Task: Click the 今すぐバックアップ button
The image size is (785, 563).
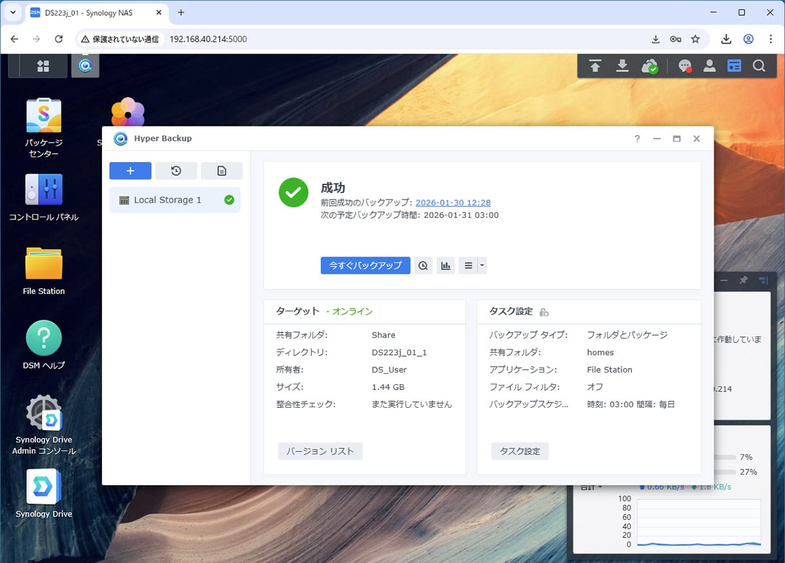Action: pos(365,266)
